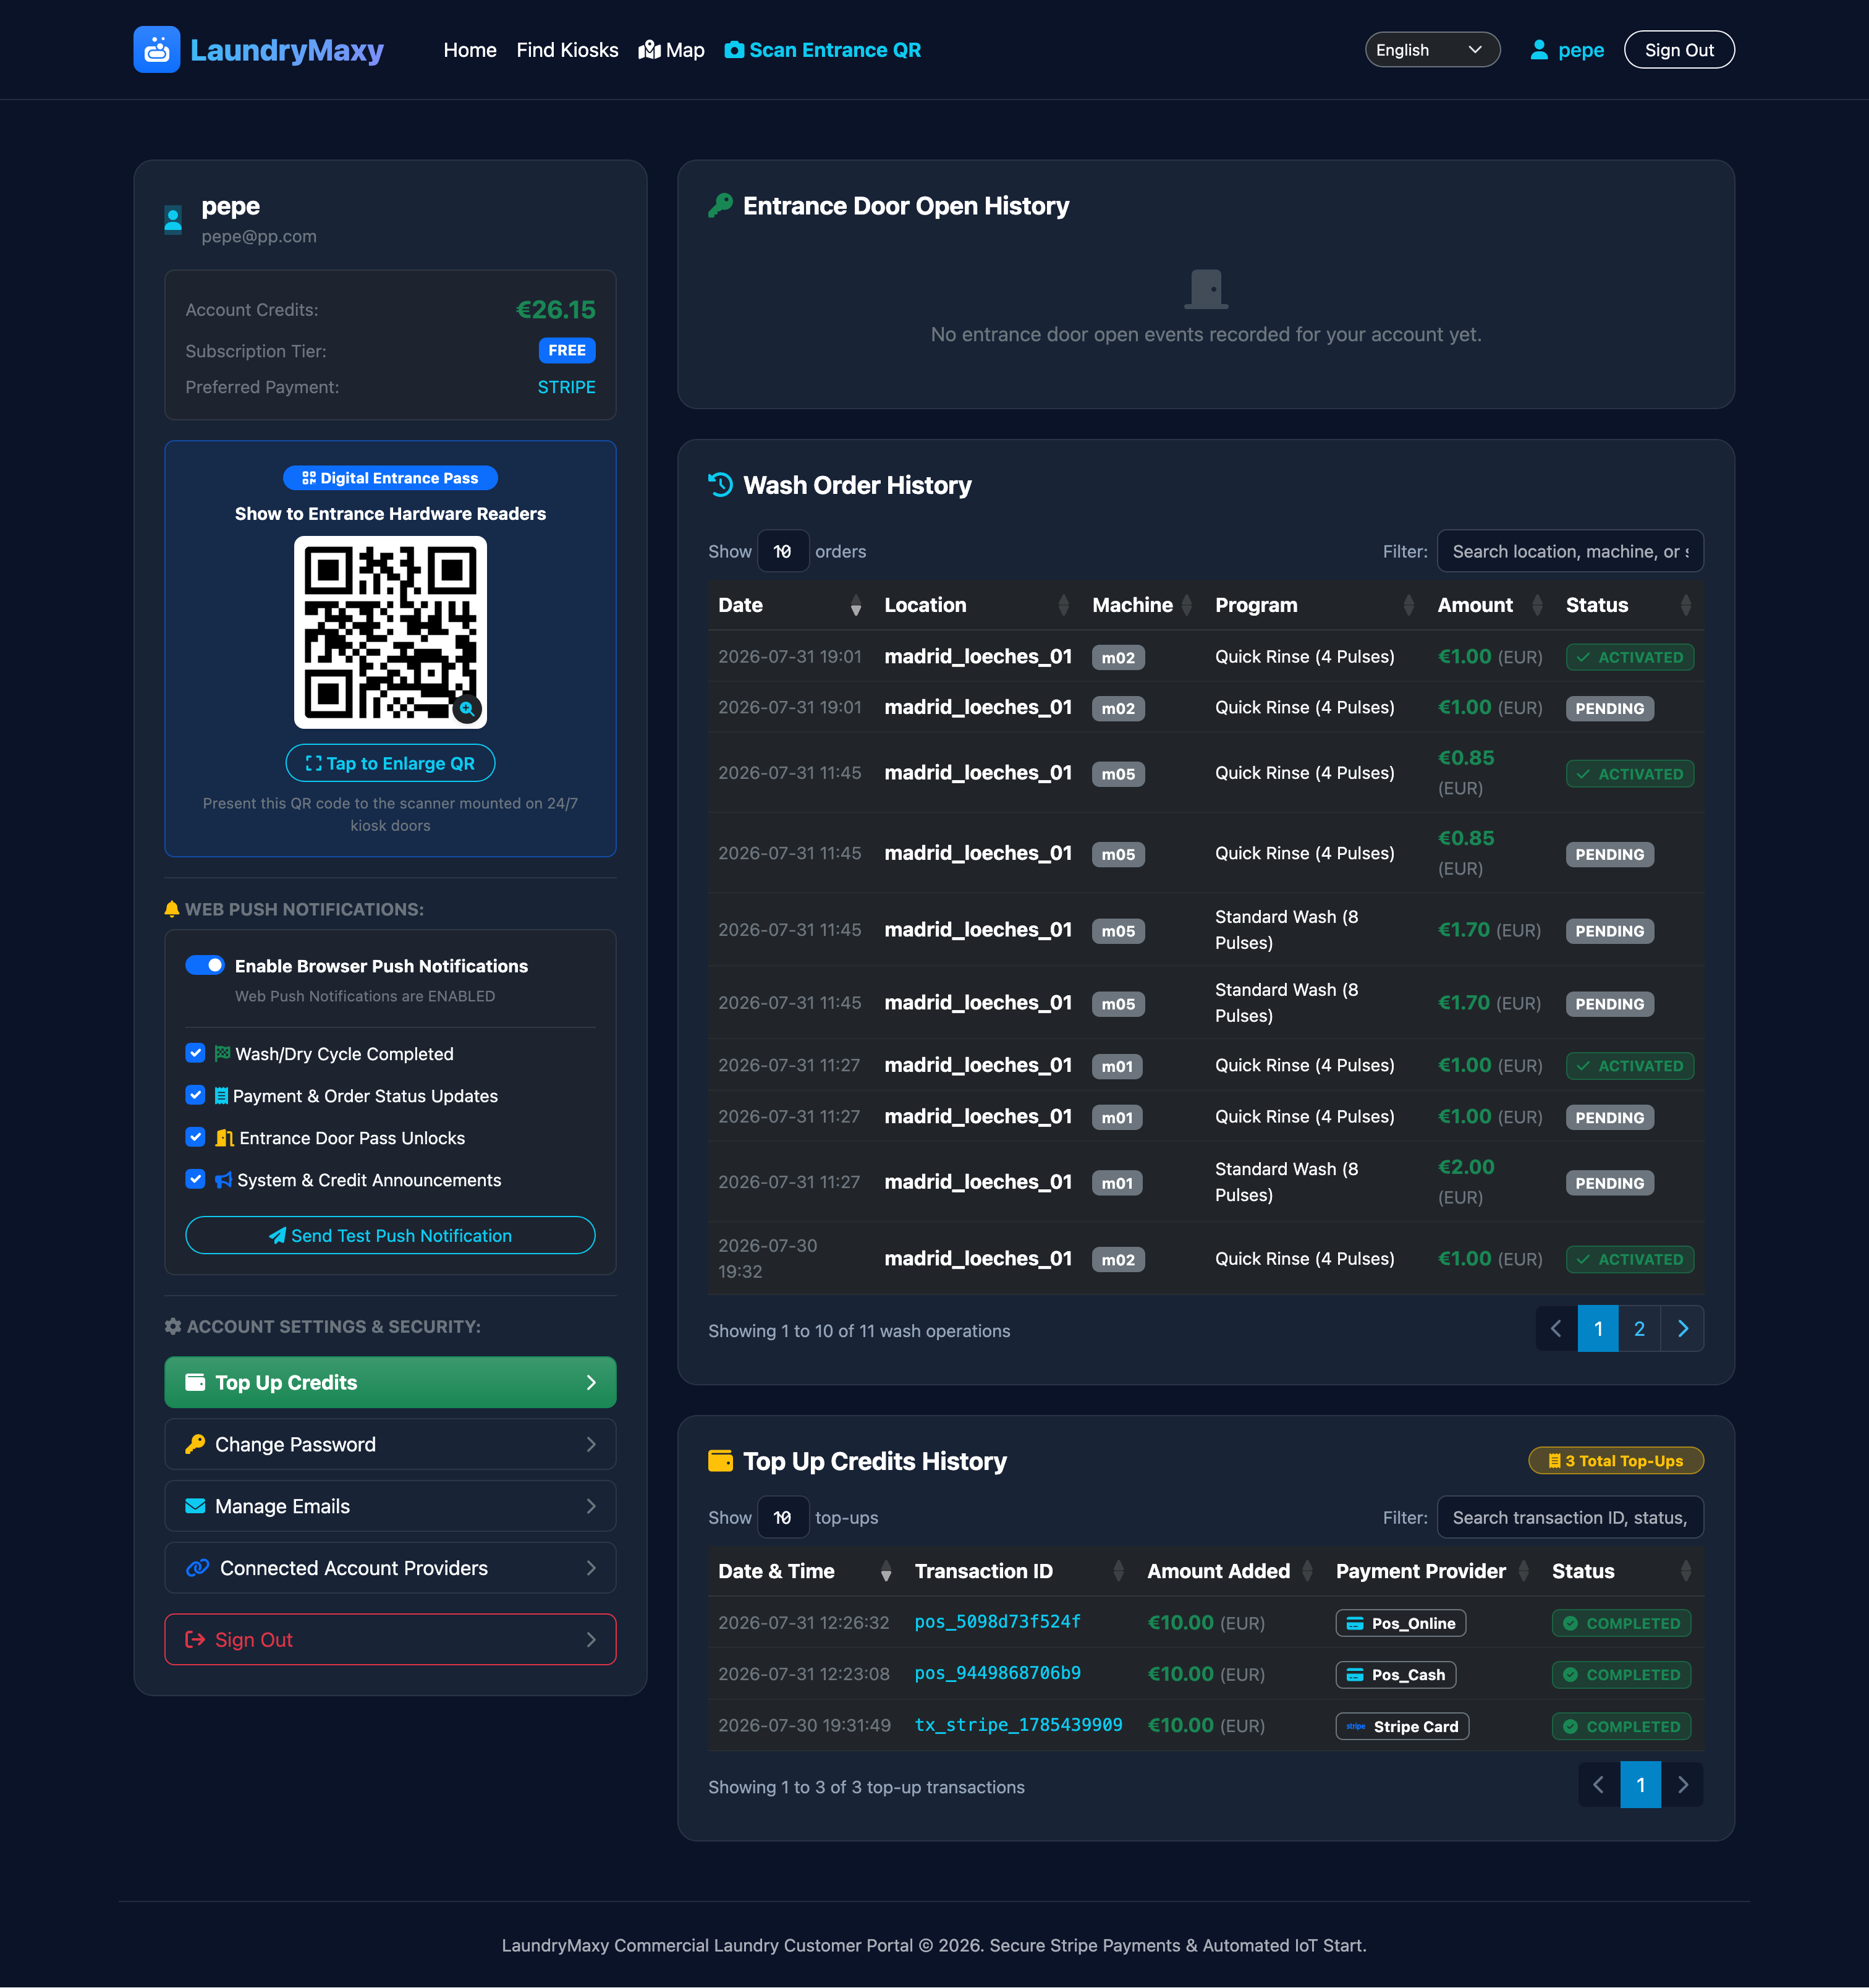Open Manage Emails setting
The image size is (1869, 1988).
(x=390, y=1506)
